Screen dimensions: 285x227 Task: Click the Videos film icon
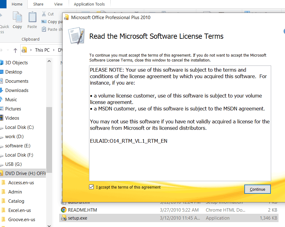coord(2,118)
